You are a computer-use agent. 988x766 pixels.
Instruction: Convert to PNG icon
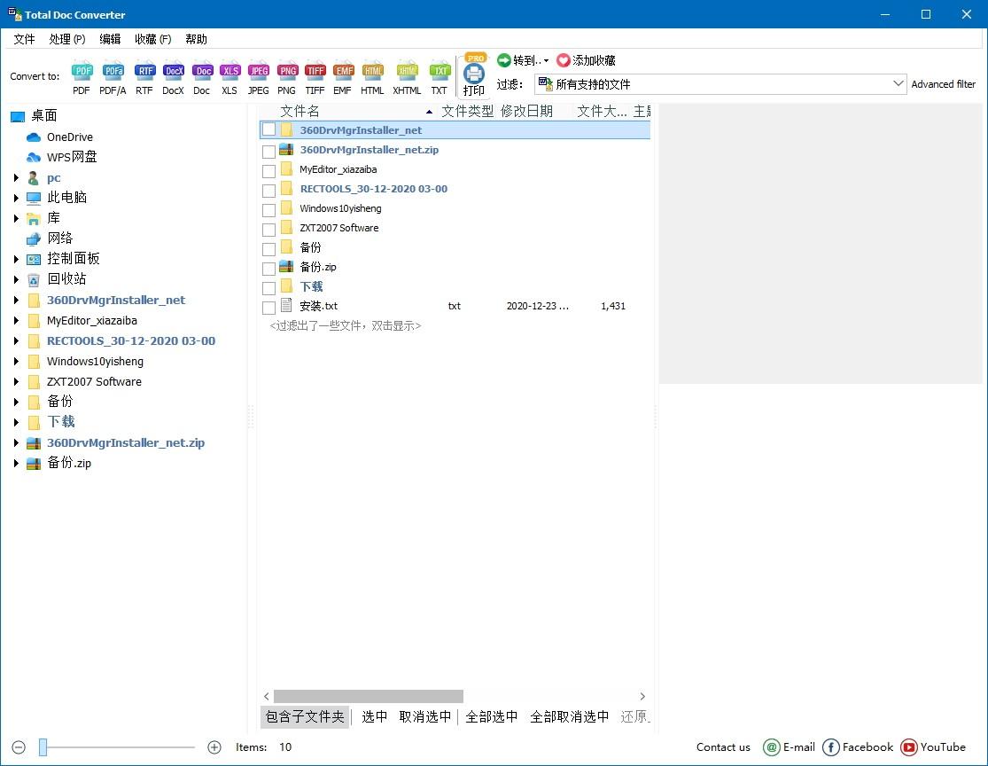pos(287,71)
